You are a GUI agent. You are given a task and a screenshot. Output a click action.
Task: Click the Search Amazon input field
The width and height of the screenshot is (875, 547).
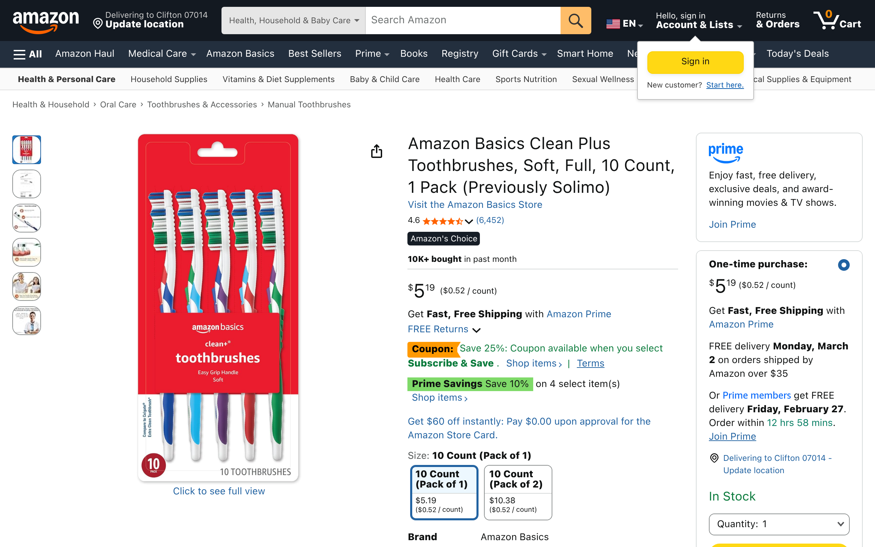click(462, 21)
